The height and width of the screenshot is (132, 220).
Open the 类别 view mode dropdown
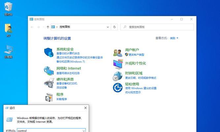click(174, 38)
